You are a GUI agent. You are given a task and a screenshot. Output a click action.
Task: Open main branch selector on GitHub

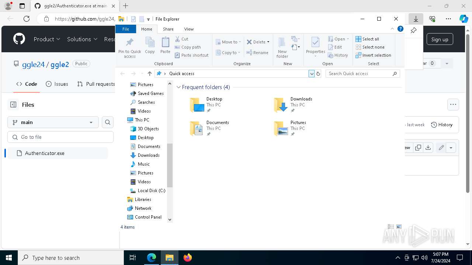[53, 122]
